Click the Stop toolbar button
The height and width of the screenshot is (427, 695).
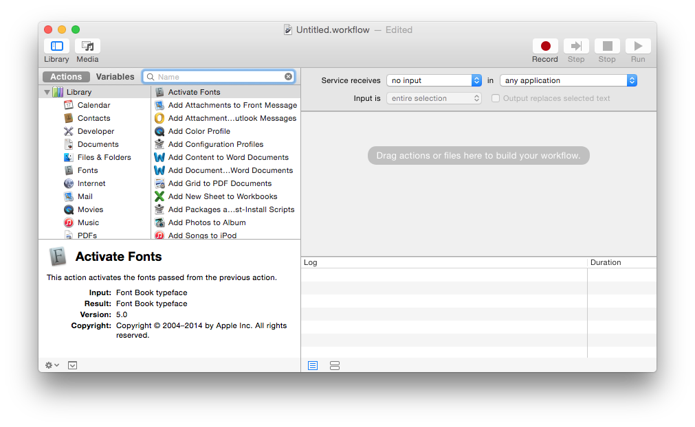click(x=607, y=46)
